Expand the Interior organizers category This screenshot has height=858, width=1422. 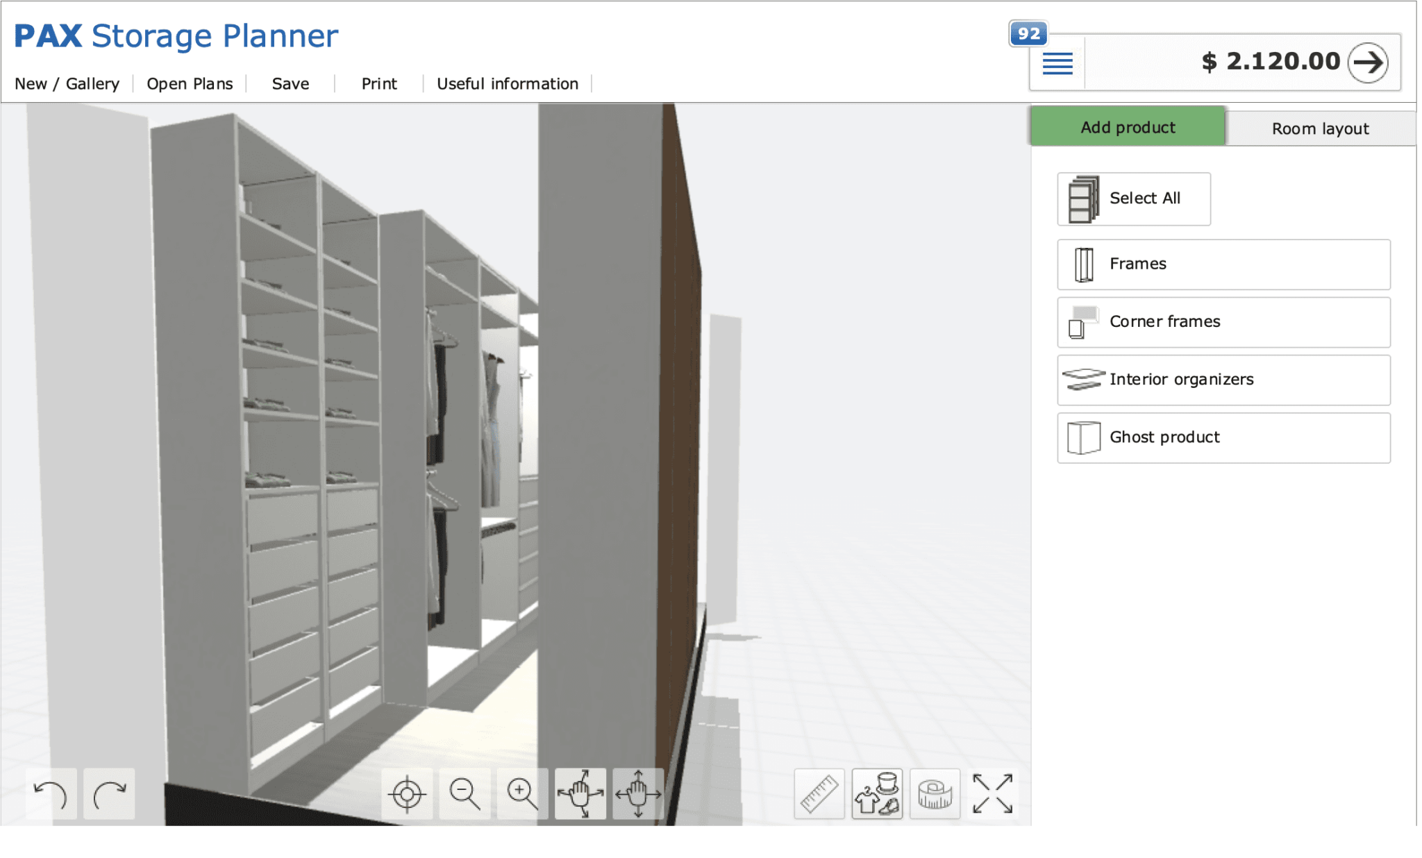click(1222, 380)
